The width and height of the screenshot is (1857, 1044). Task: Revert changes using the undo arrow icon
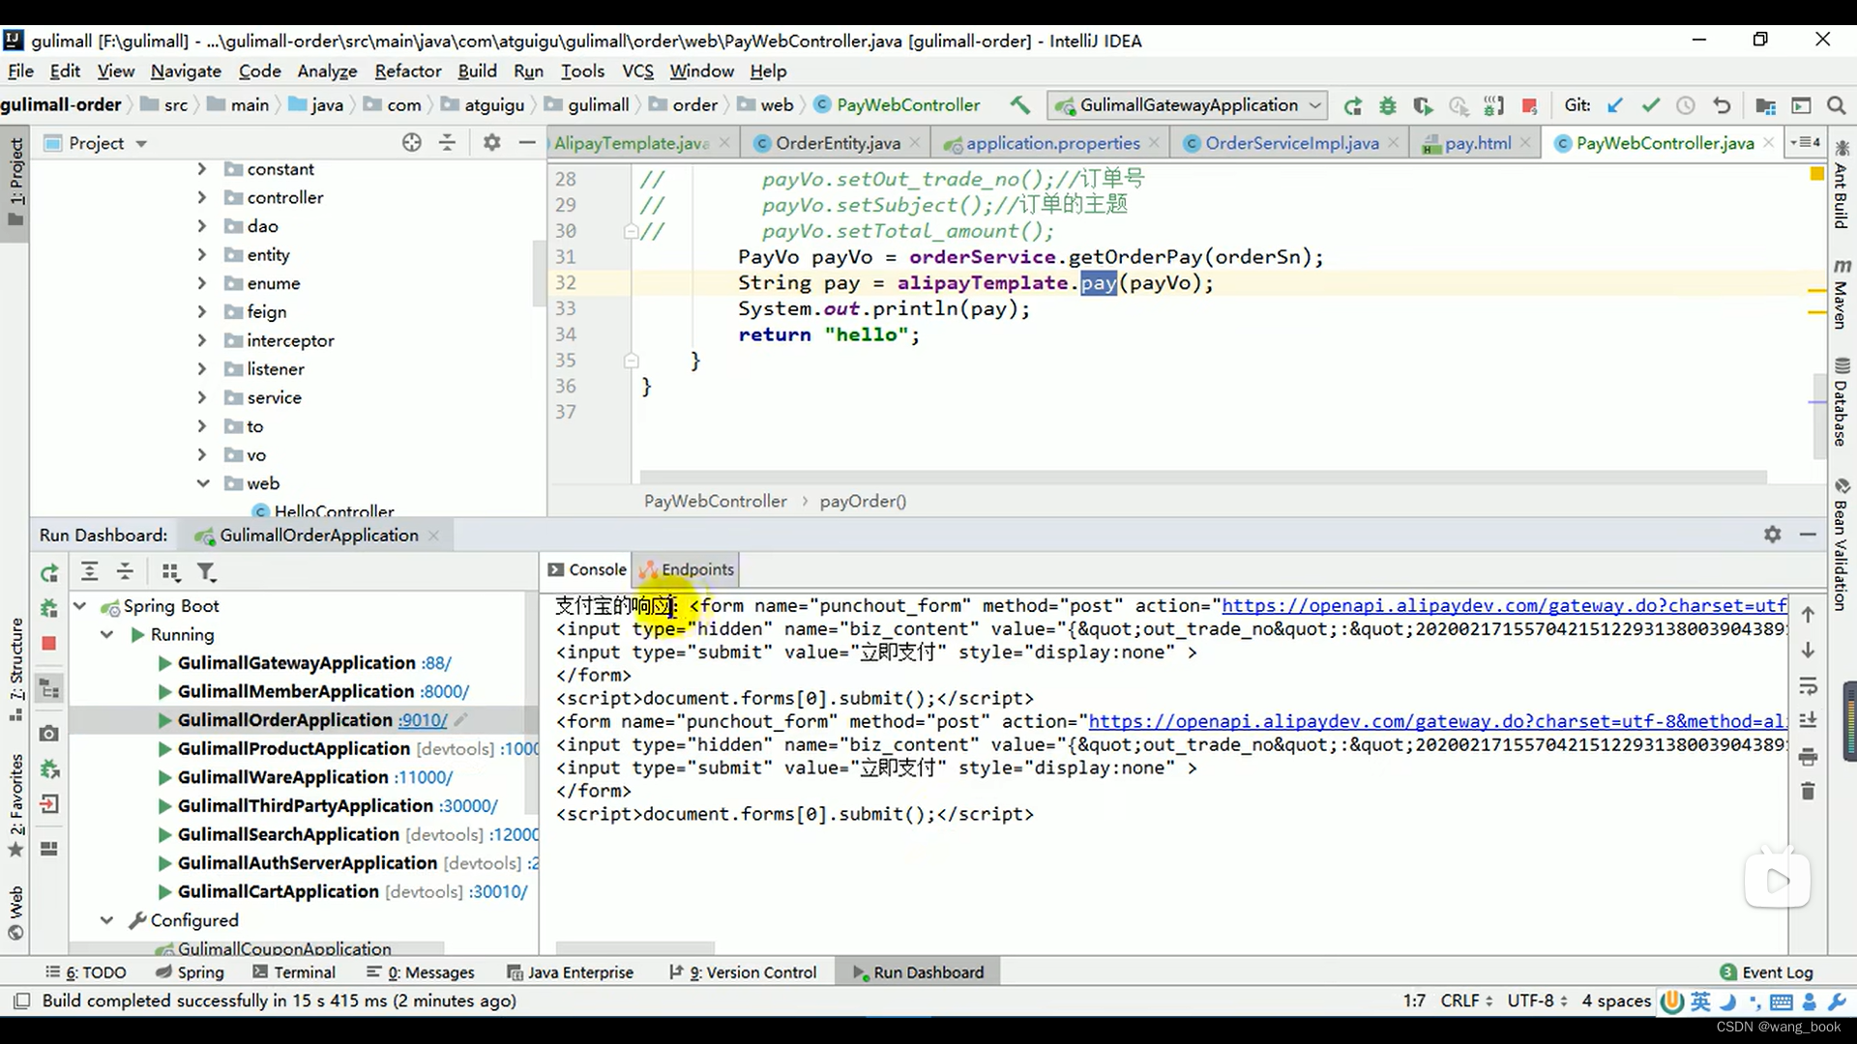pos(1722,105)
